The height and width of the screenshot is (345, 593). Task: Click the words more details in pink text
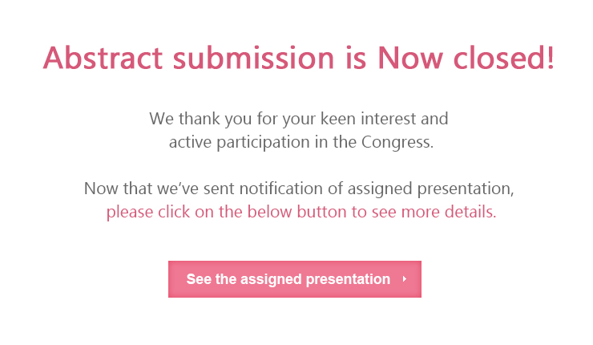[449, 213]
